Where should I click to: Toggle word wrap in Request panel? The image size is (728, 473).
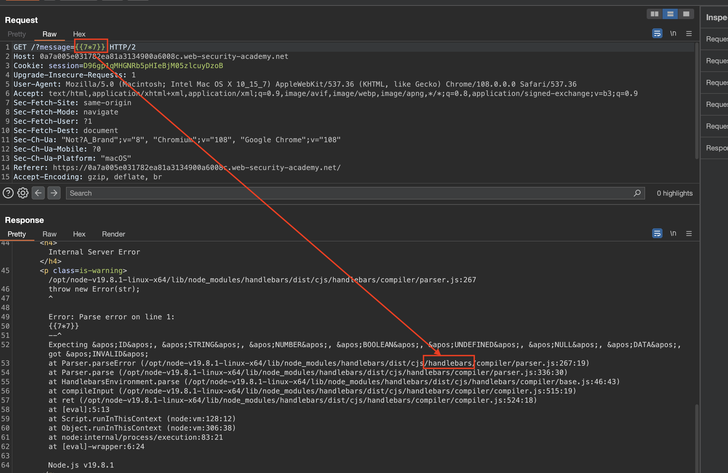(x=657, y=33)
